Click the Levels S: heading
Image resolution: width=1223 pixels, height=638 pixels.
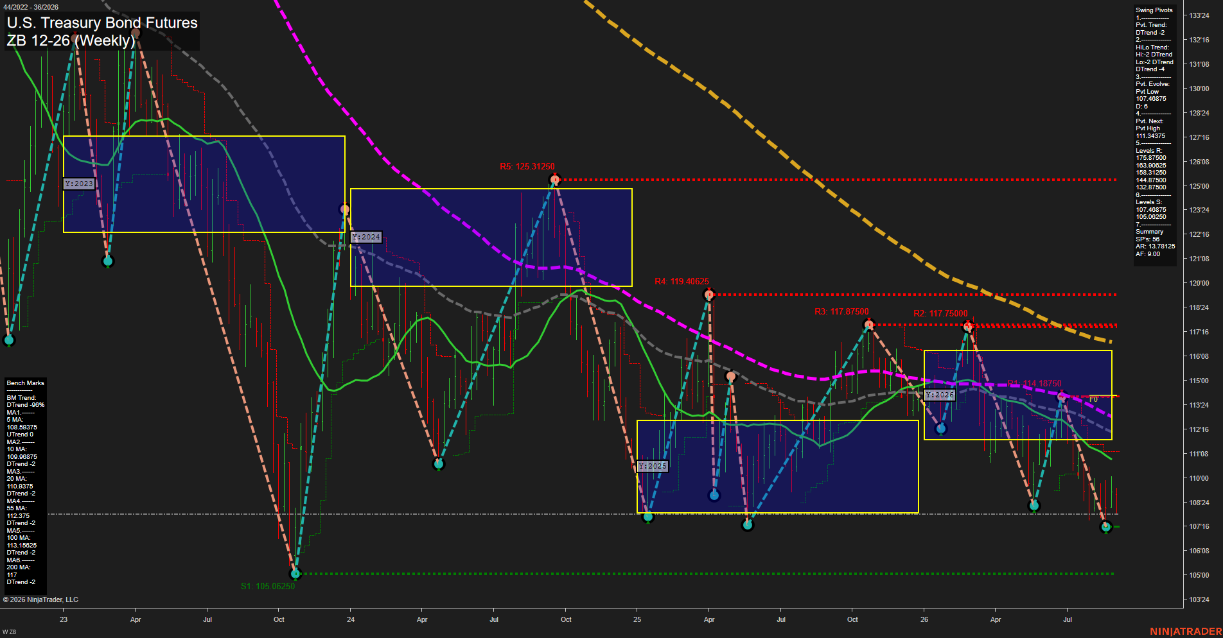click(1148, 202)
